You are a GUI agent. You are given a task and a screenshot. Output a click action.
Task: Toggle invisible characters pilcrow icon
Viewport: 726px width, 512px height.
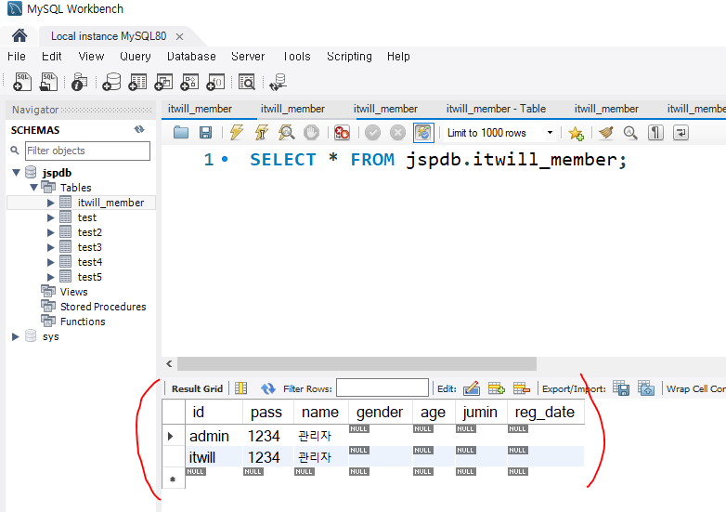655,133
